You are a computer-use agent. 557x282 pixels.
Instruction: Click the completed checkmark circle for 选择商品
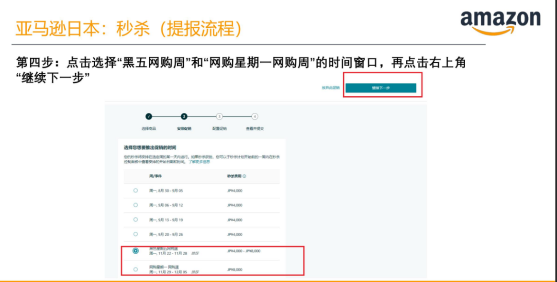[148, 116]
